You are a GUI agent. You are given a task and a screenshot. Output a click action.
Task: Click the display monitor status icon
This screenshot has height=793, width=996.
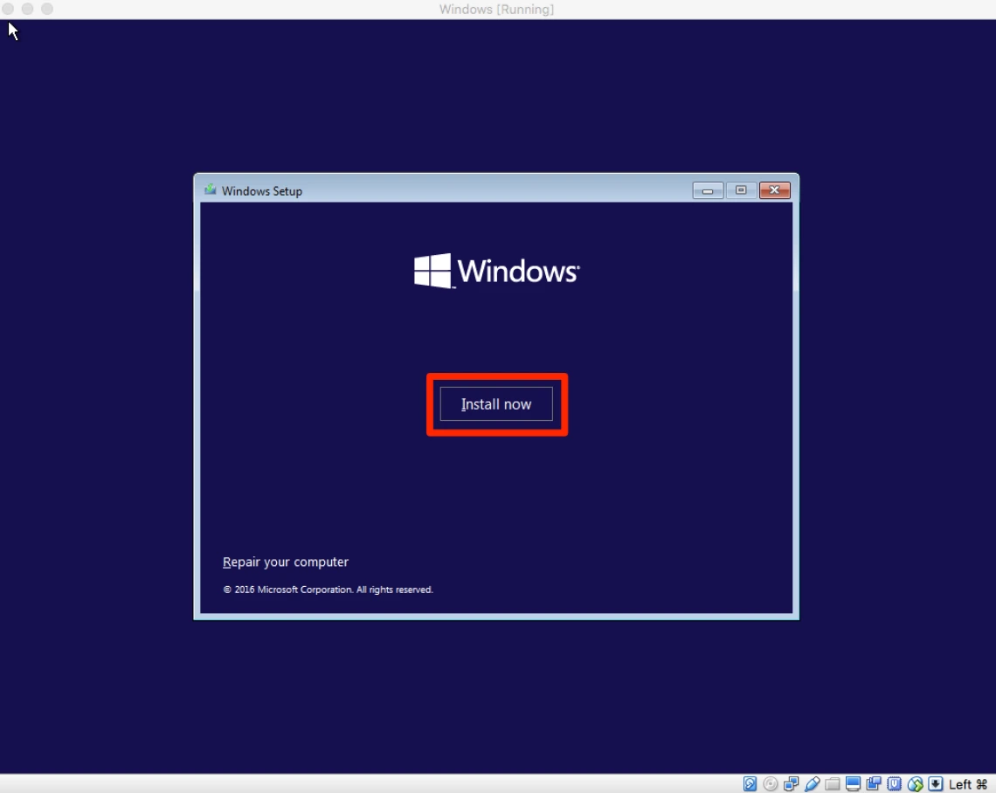click(853, 784)
